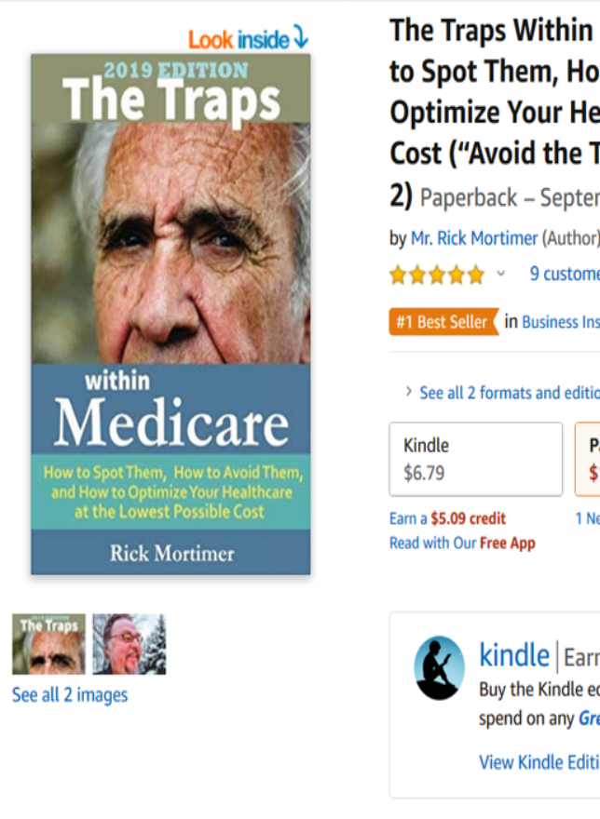Click View Kindle Edition link
Screen dimensions: 600x819
tap(539, 762)
